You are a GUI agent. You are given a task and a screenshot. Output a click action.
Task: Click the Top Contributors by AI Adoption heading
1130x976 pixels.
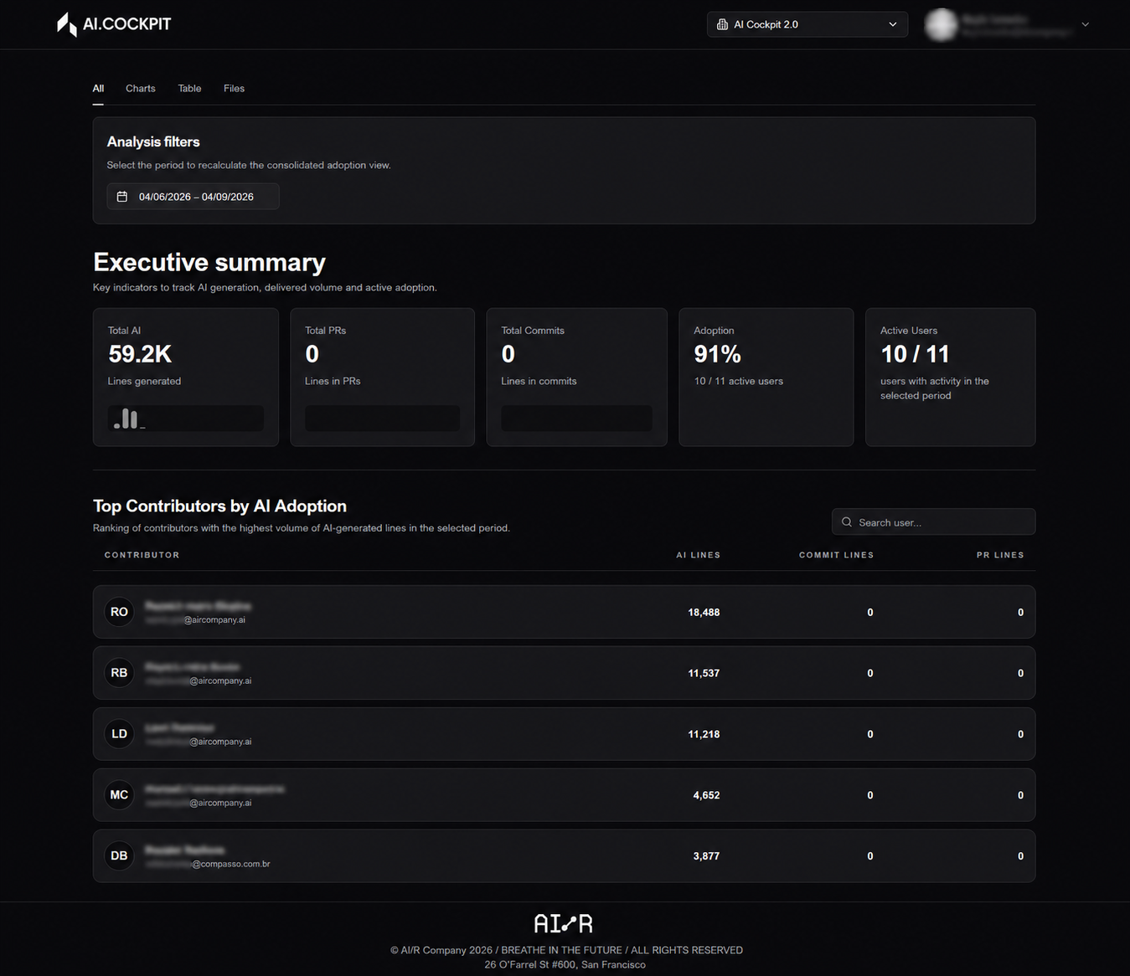click(x=219, y=506)
